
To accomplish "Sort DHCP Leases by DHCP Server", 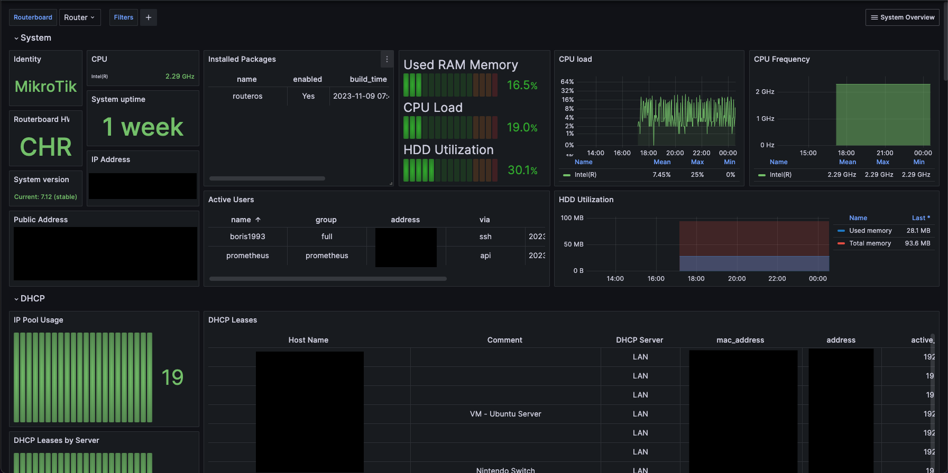I will [640, 340].
